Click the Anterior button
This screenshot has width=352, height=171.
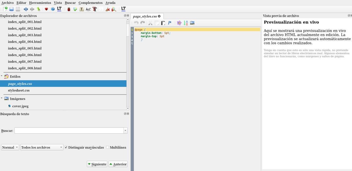[118, 164]
